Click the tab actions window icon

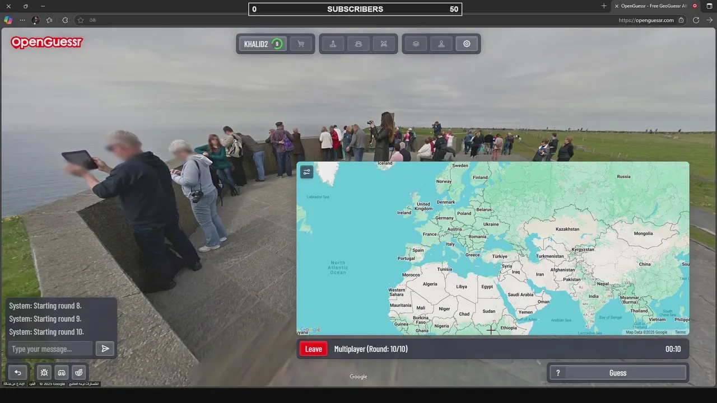click(710, 6)
